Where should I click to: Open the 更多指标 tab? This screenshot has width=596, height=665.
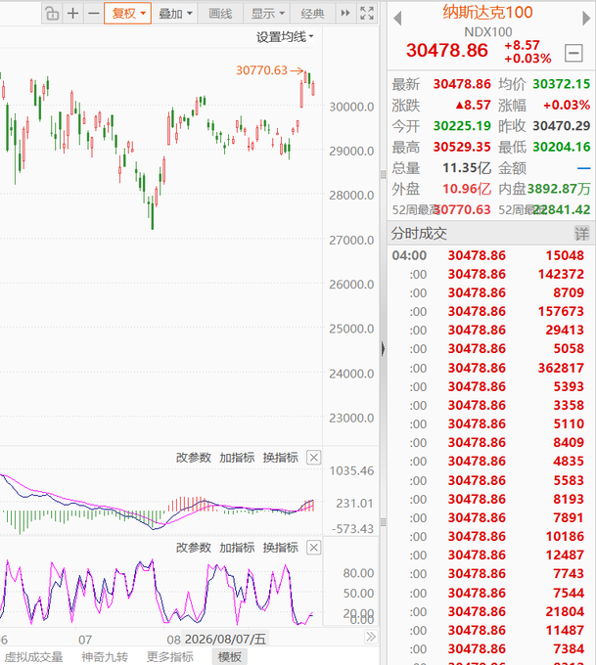point(170,657)
